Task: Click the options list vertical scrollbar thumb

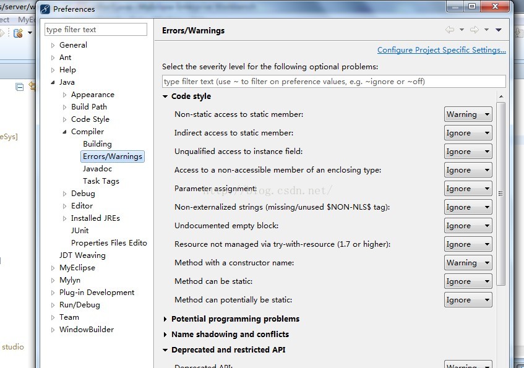Action: pyautogui.click(x=501, y=194)
